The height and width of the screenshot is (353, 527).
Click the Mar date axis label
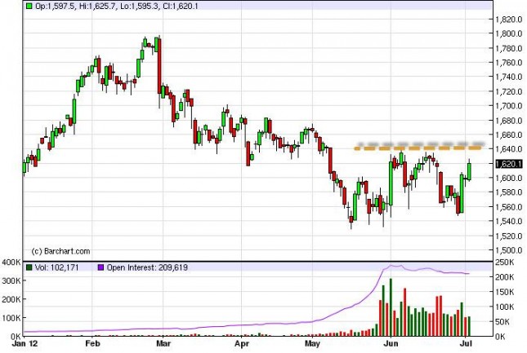[163, 343]
